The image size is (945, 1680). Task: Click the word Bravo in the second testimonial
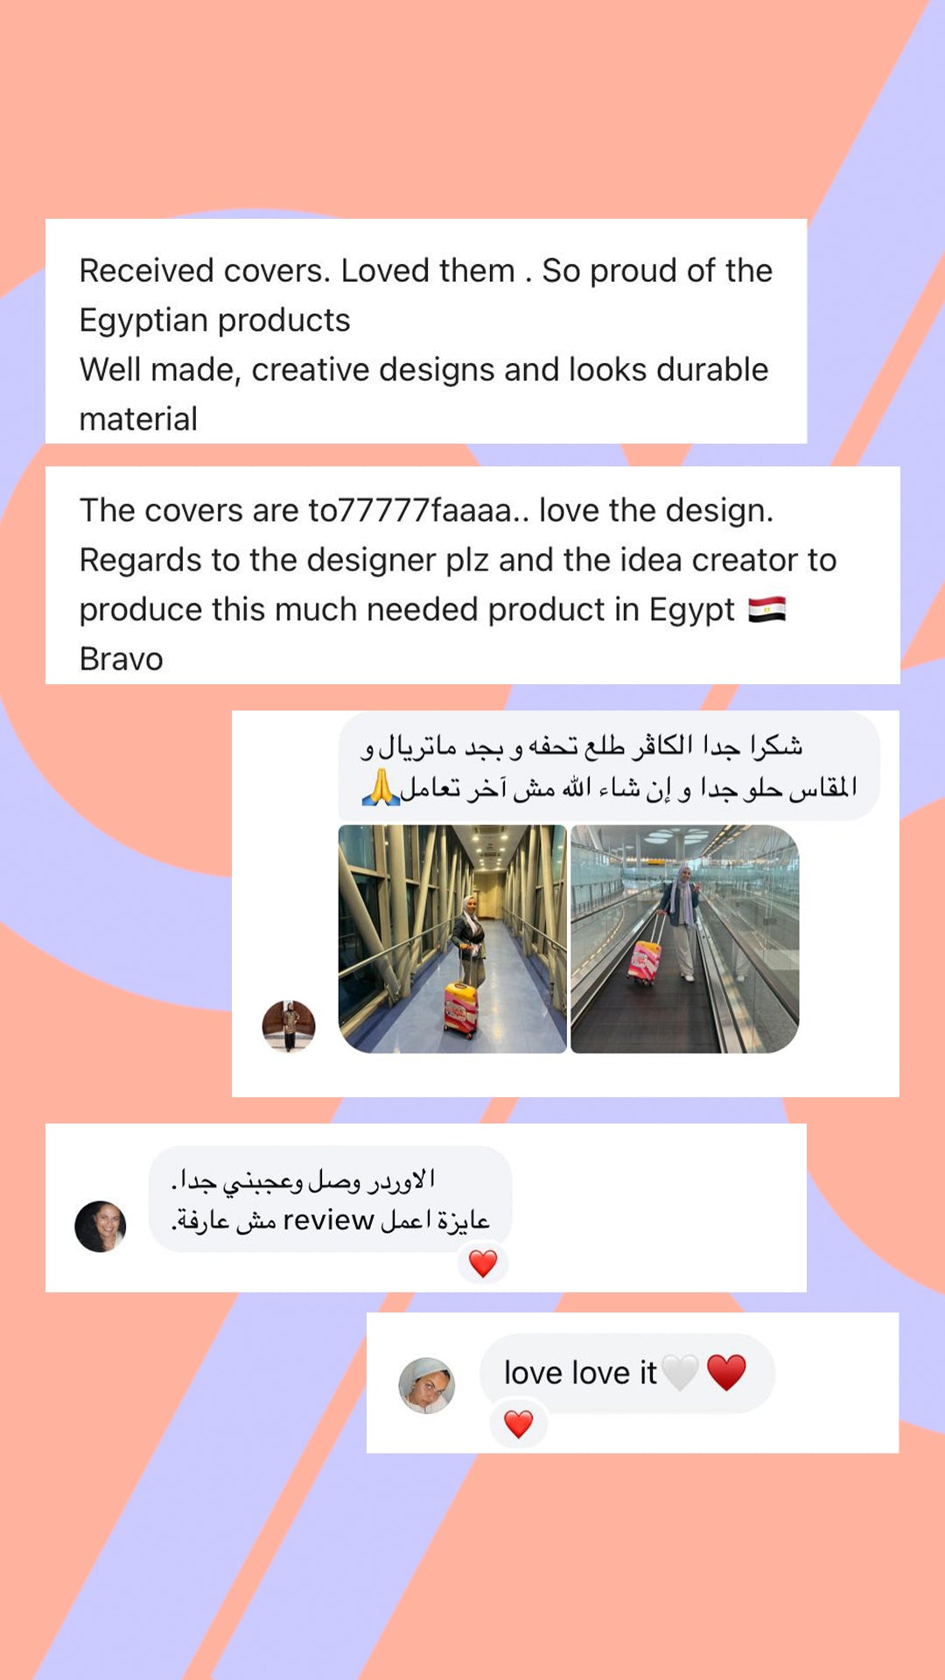click(x=122, y=659)
